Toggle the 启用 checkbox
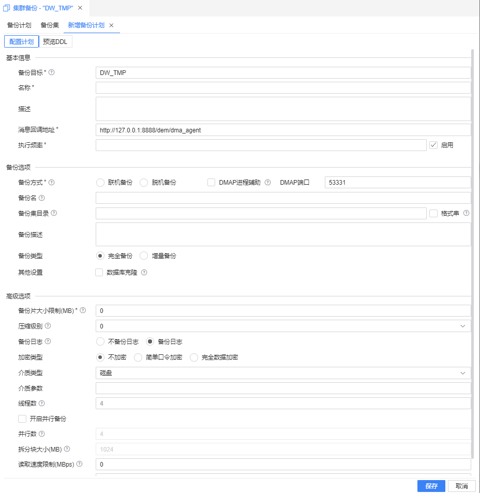This screenshot has width=480, height=493. [433, 145]
